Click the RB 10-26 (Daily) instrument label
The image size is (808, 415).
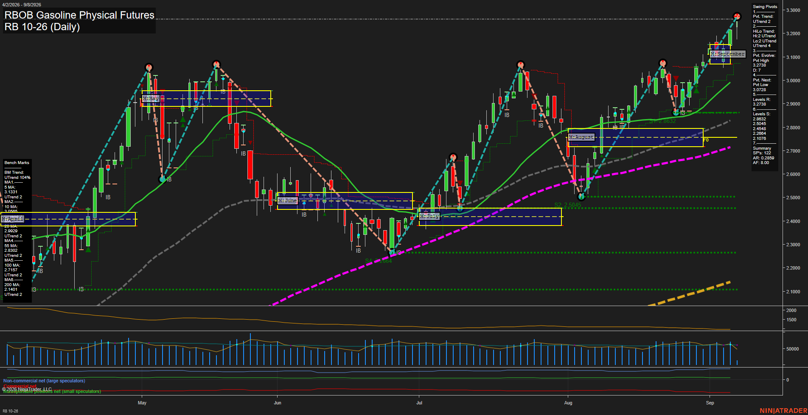coord(42,27)
